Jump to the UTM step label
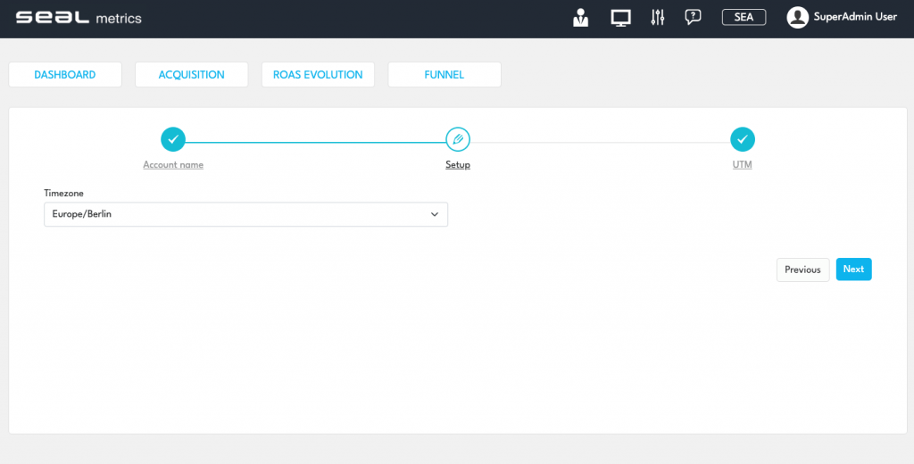914x464 pixels. coord(742,165)
